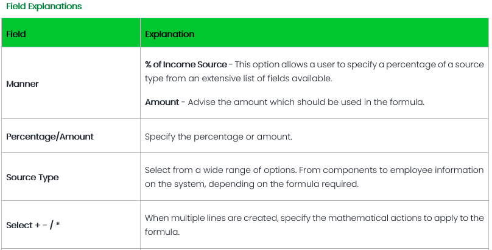Image resolution: width=492 pixels, height=250 pixels.
Task: Click the bold "Amount" term in Manner row
Action: point(161,102)
